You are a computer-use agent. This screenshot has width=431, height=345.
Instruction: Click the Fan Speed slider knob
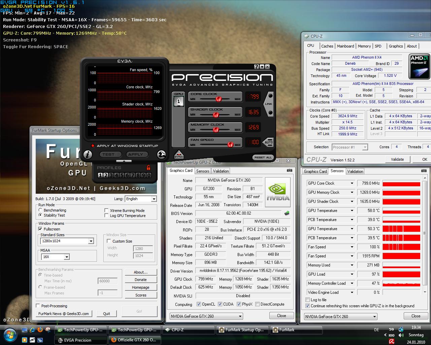(230, 145)
